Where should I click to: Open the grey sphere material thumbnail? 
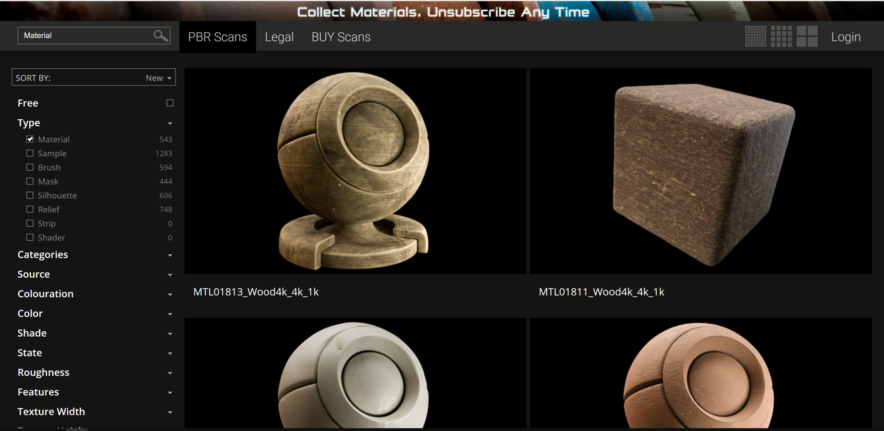point(355,373)
